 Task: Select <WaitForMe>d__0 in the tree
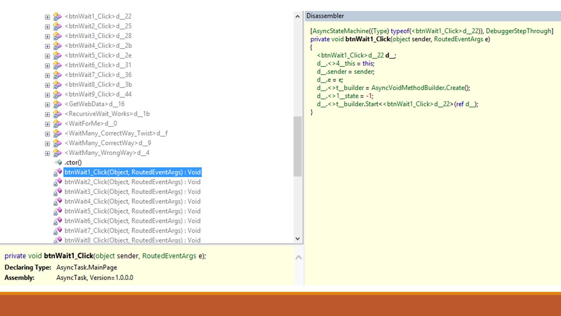point(91,124)
